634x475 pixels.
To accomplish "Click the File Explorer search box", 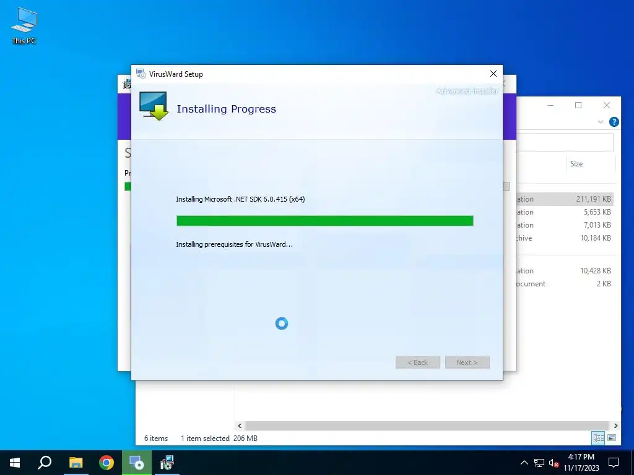I will (565, 143).
